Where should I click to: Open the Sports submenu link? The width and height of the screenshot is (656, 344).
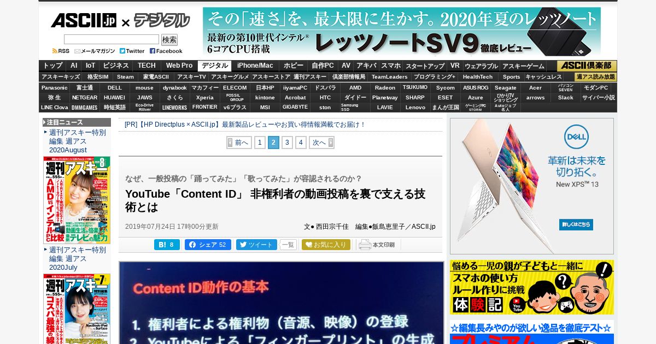click(x=512, y=77)
